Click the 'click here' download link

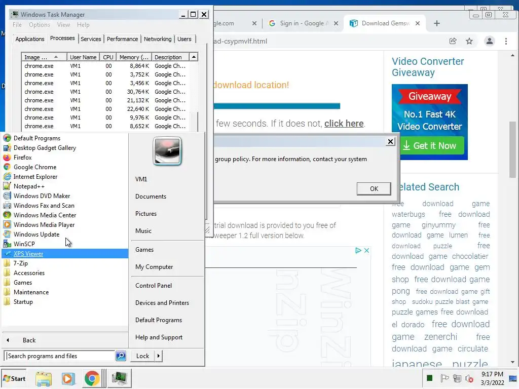(344, 124)
